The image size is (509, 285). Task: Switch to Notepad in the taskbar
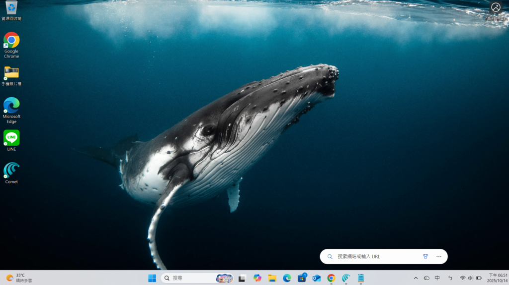(x=361, y=278)
